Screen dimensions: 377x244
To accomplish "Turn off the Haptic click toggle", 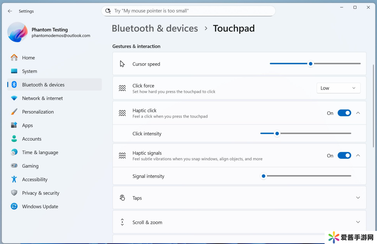I will [x=344, y=113].
